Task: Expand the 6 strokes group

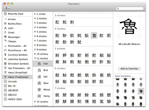Action: (x=35, y=36)
